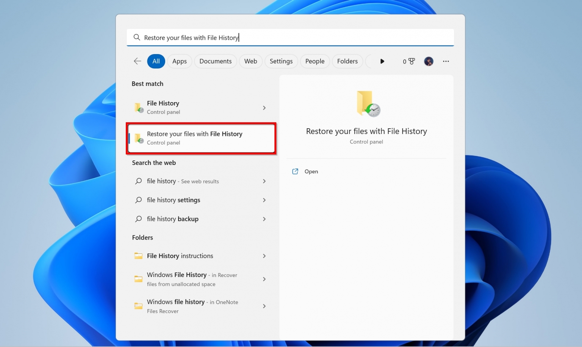Click the File History icon in Best match

pos(138,107)
